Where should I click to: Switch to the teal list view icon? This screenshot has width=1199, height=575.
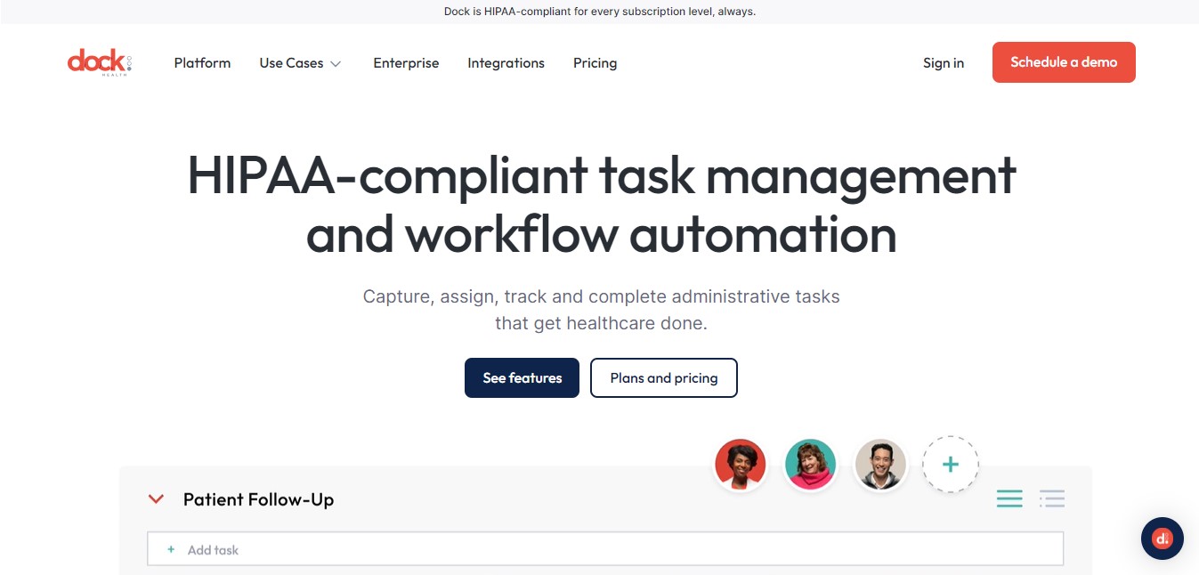(1009, 499)
